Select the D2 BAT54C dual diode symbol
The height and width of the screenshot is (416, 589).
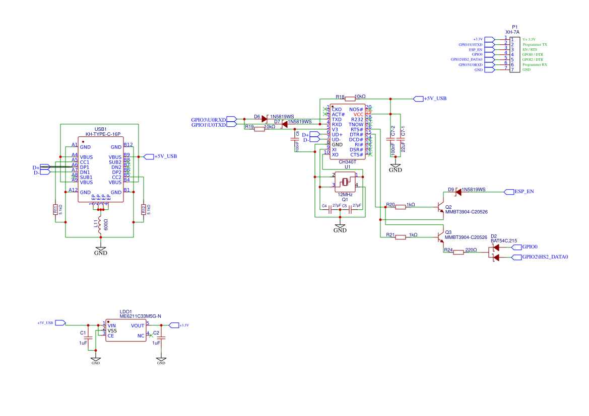pyautogui.click(x=494, y=253)
